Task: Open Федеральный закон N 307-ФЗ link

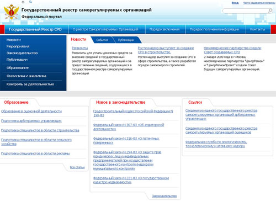Action: pos(129,127)
